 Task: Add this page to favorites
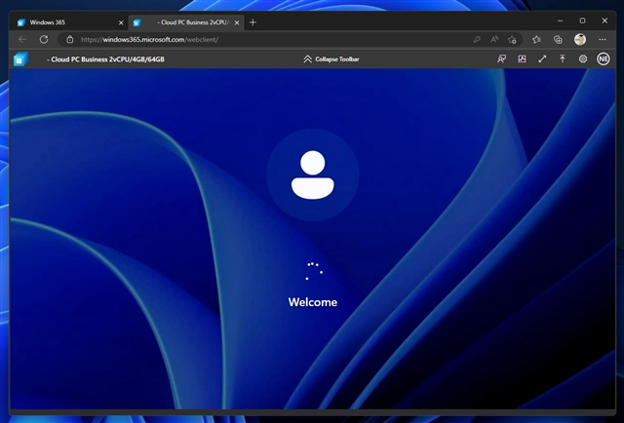coord(512,39)
